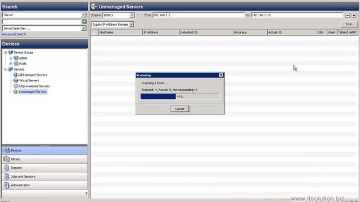Viewport: 360px width, 202px height.
Task: Close the Scanning dialog
Action: tap(221, 75)
